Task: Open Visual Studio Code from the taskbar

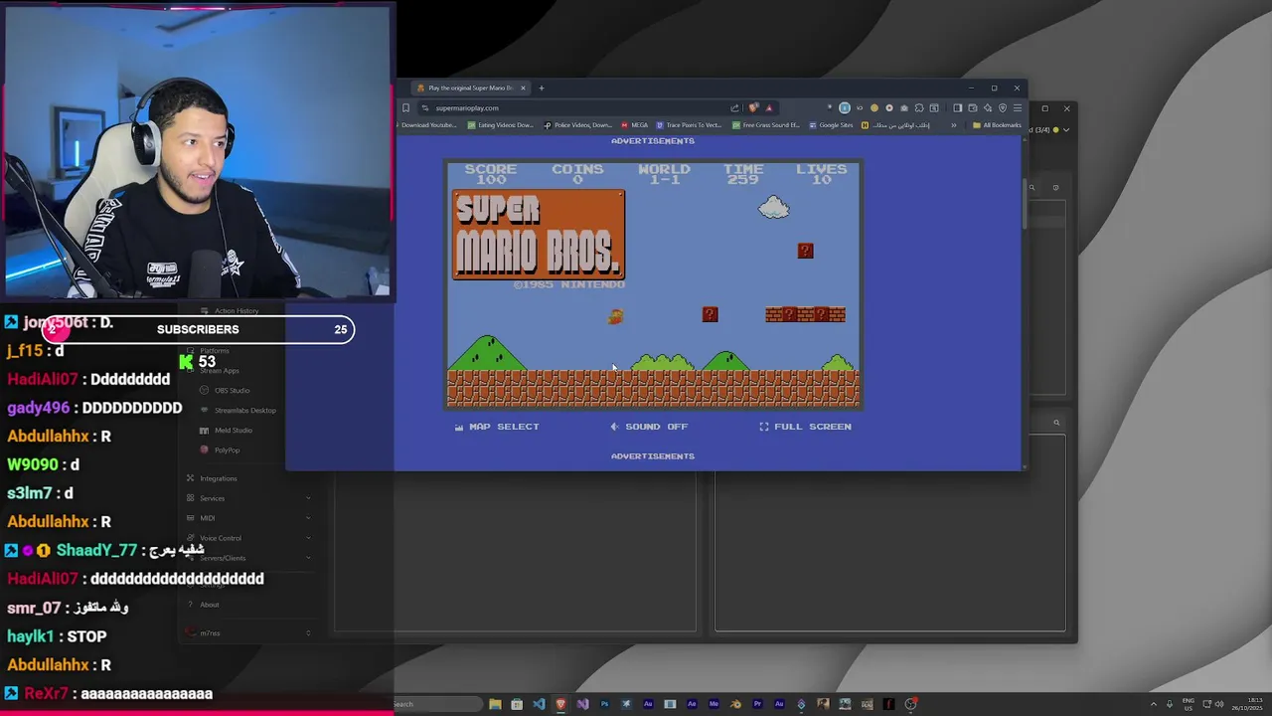Action: (539, 704)
